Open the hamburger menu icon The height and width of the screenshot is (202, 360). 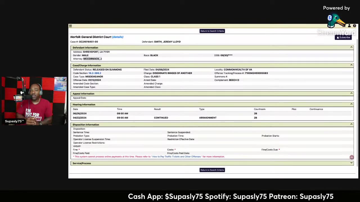tap(70, 26)
